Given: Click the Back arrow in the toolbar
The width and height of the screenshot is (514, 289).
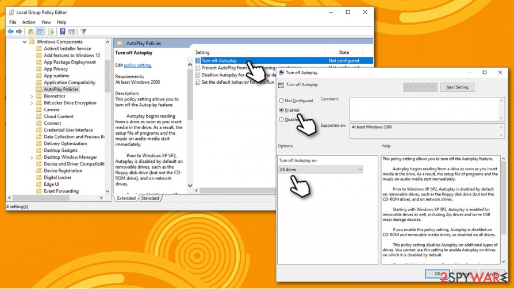Looking at the screenshot, I should 10,32.
